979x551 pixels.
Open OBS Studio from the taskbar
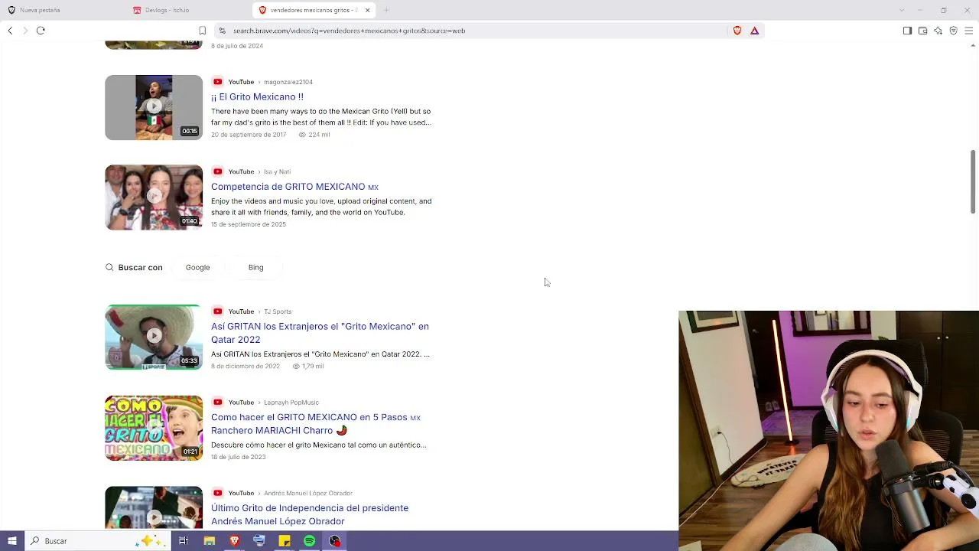334,541
